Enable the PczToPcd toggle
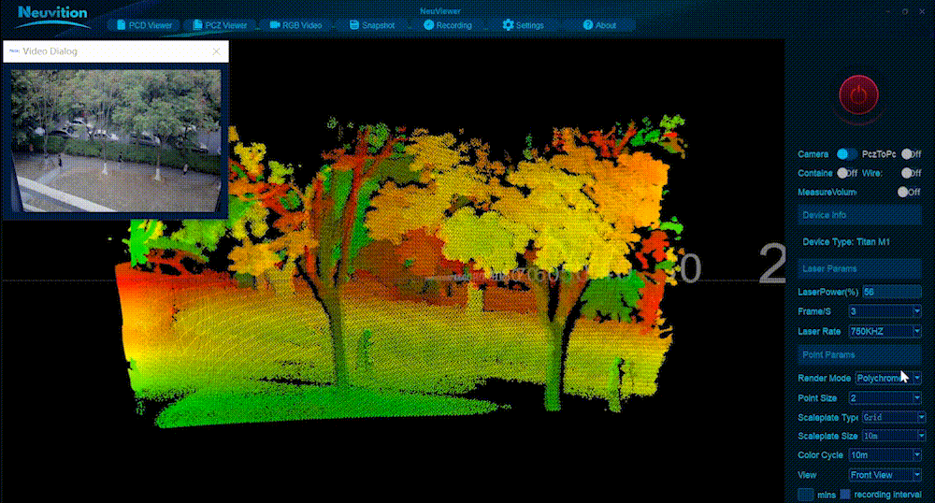The width and height of the screenshot is (935, 503). 908,154
